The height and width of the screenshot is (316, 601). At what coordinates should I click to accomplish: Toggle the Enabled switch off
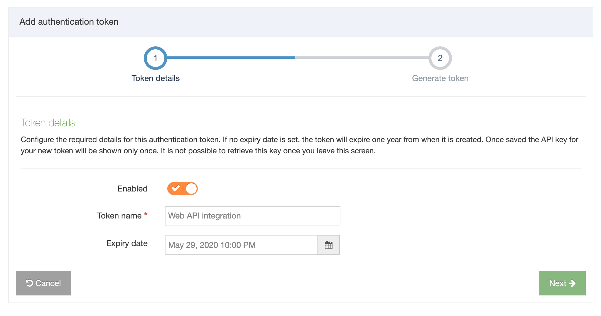coord(183,189)
